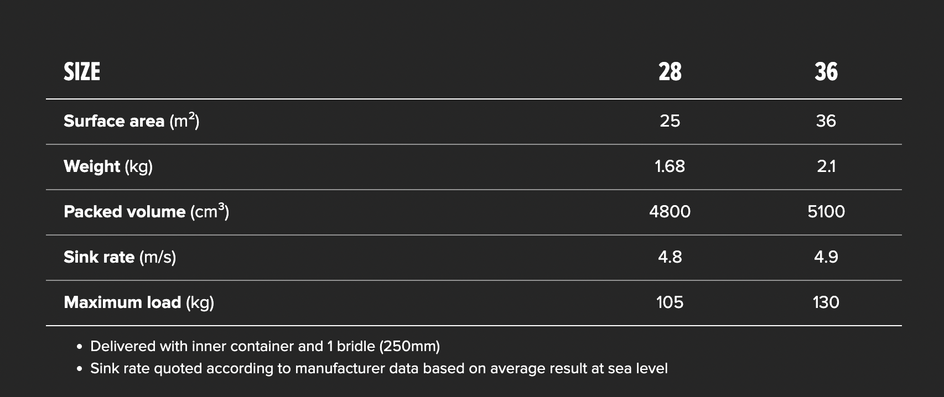Click the SIZE column header

click(82, 72)
